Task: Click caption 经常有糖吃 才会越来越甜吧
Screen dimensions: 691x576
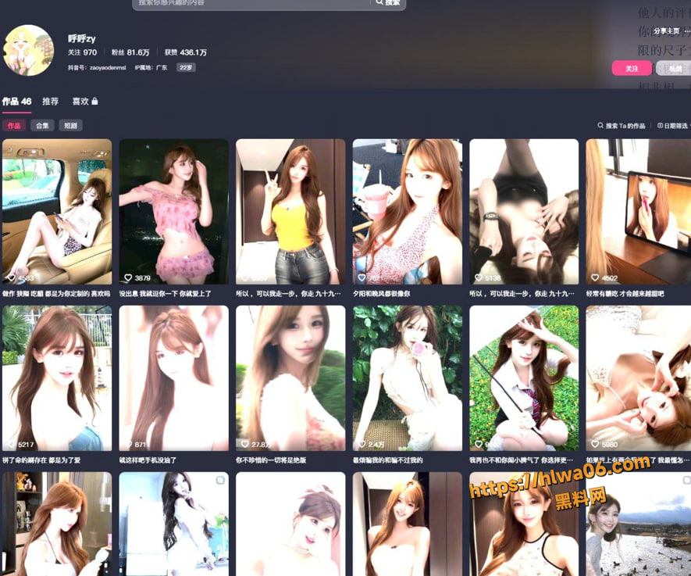Action: [x=625, y=293]
